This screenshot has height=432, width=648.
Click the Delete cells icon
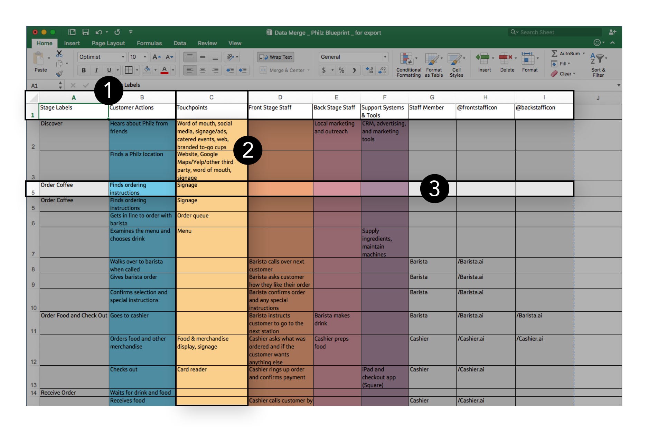[505, 58]
